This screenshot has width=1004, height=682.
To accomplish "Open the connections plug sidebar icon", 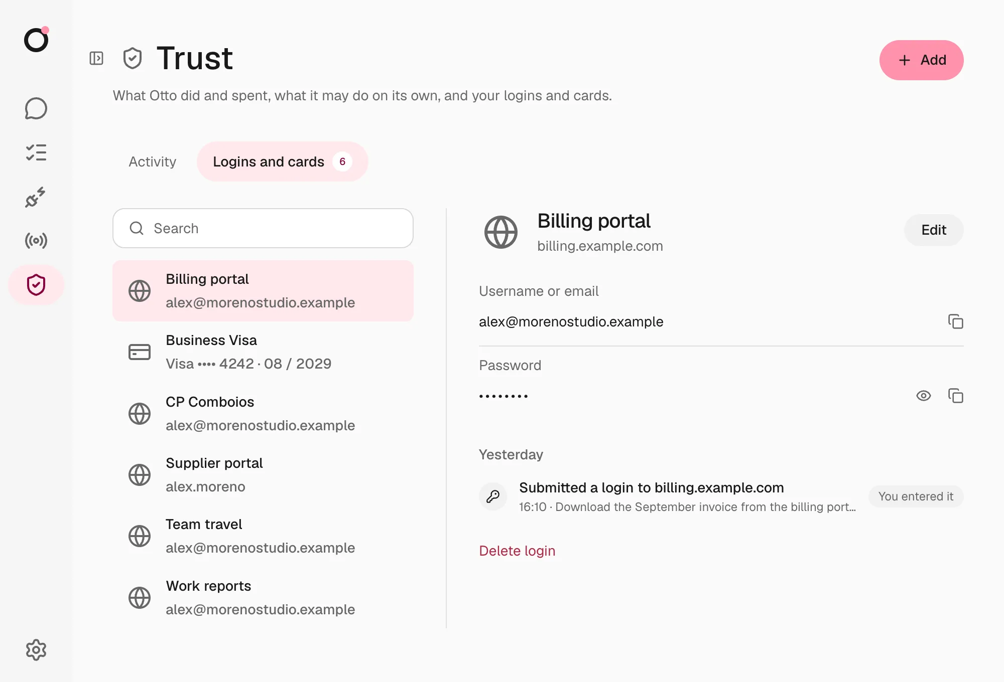I will (x=36, y=197).
